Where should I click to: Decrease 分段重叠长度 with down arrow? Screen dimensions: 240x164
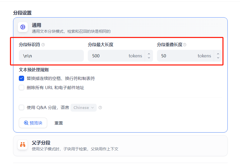pos(218,58)
